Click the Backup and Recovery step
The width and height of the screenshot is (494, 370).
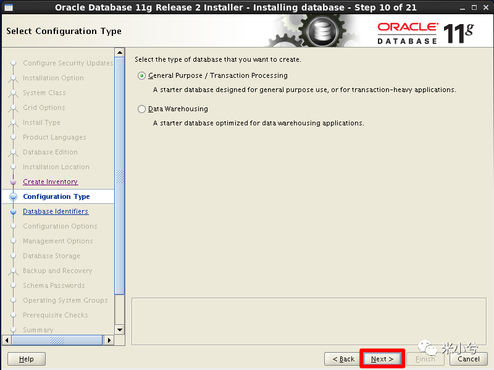(x=57, y=271)
